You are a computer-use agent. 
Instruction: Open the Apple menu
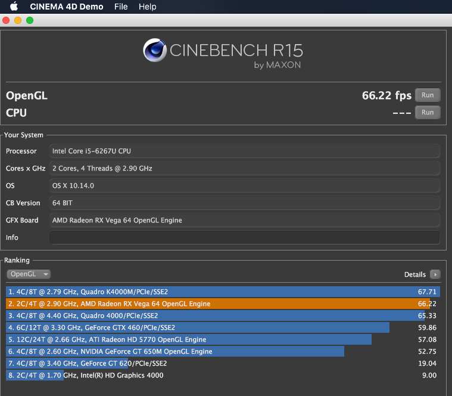14,7
